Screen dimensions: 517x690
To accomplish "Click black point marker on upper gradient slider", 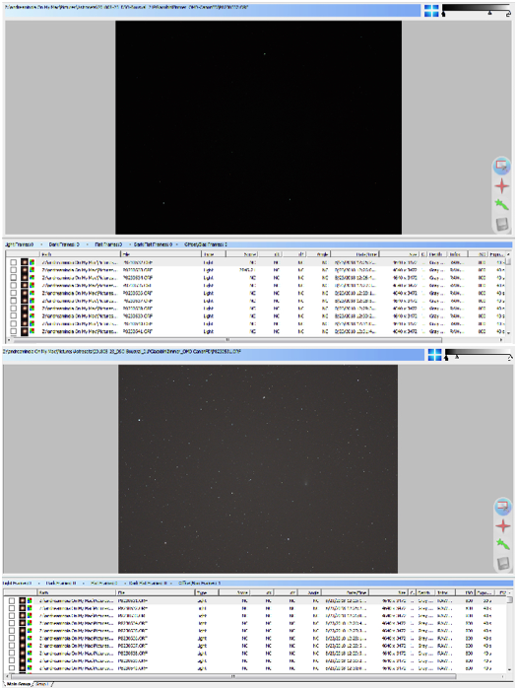I will pyautogui.click(x=443, y=15).
